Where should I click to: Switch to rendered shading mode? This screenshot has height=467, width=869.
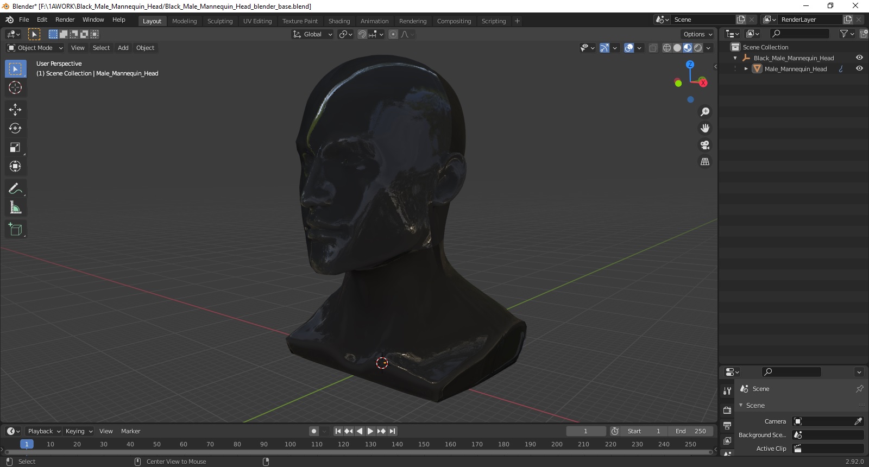(698, 48)
